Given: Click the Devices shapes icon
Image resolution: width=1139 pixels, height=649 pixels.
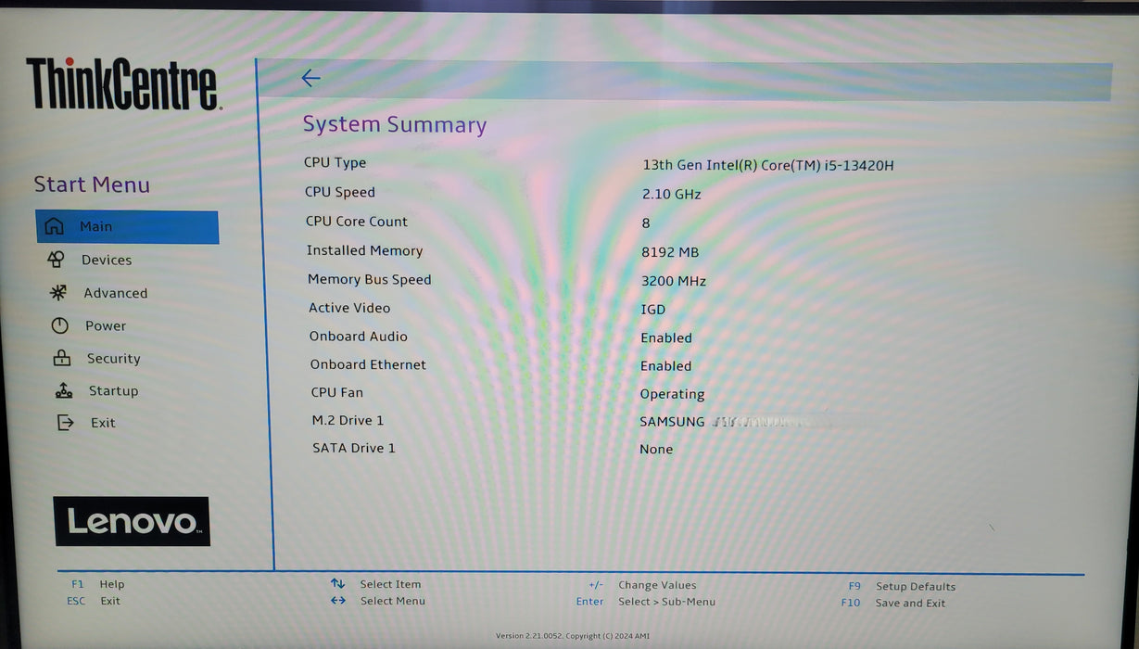Looking at the screenshot, I should pos(57,260).
